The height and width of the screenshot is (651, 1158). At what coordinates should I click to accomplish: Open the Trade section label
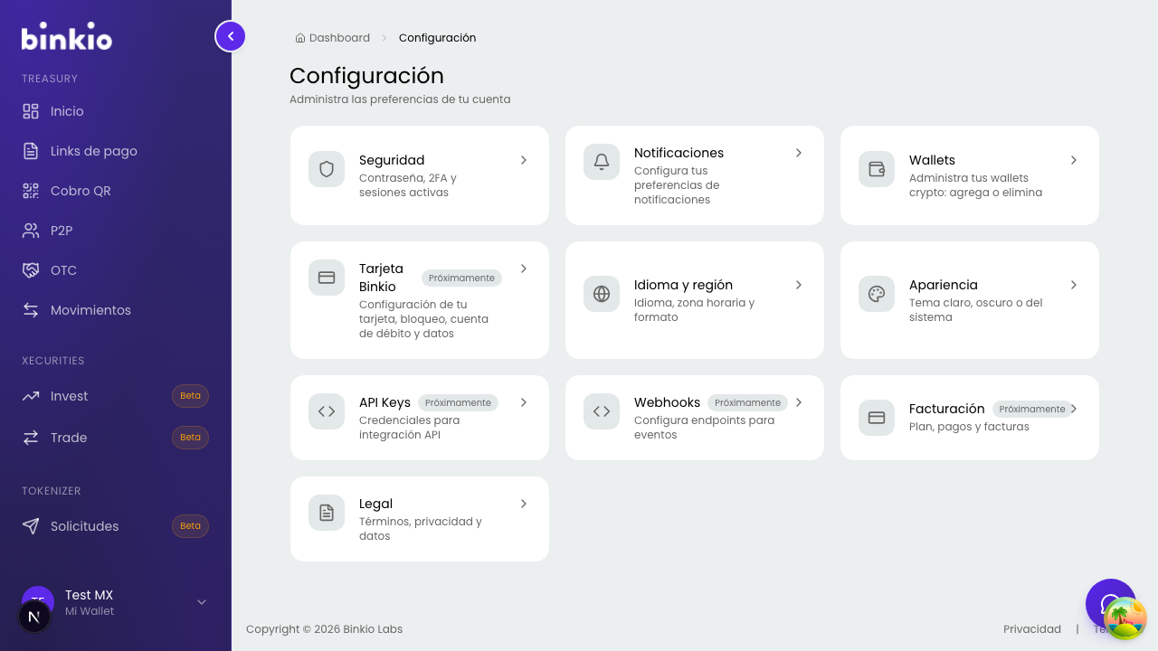[x=69, y=438]
